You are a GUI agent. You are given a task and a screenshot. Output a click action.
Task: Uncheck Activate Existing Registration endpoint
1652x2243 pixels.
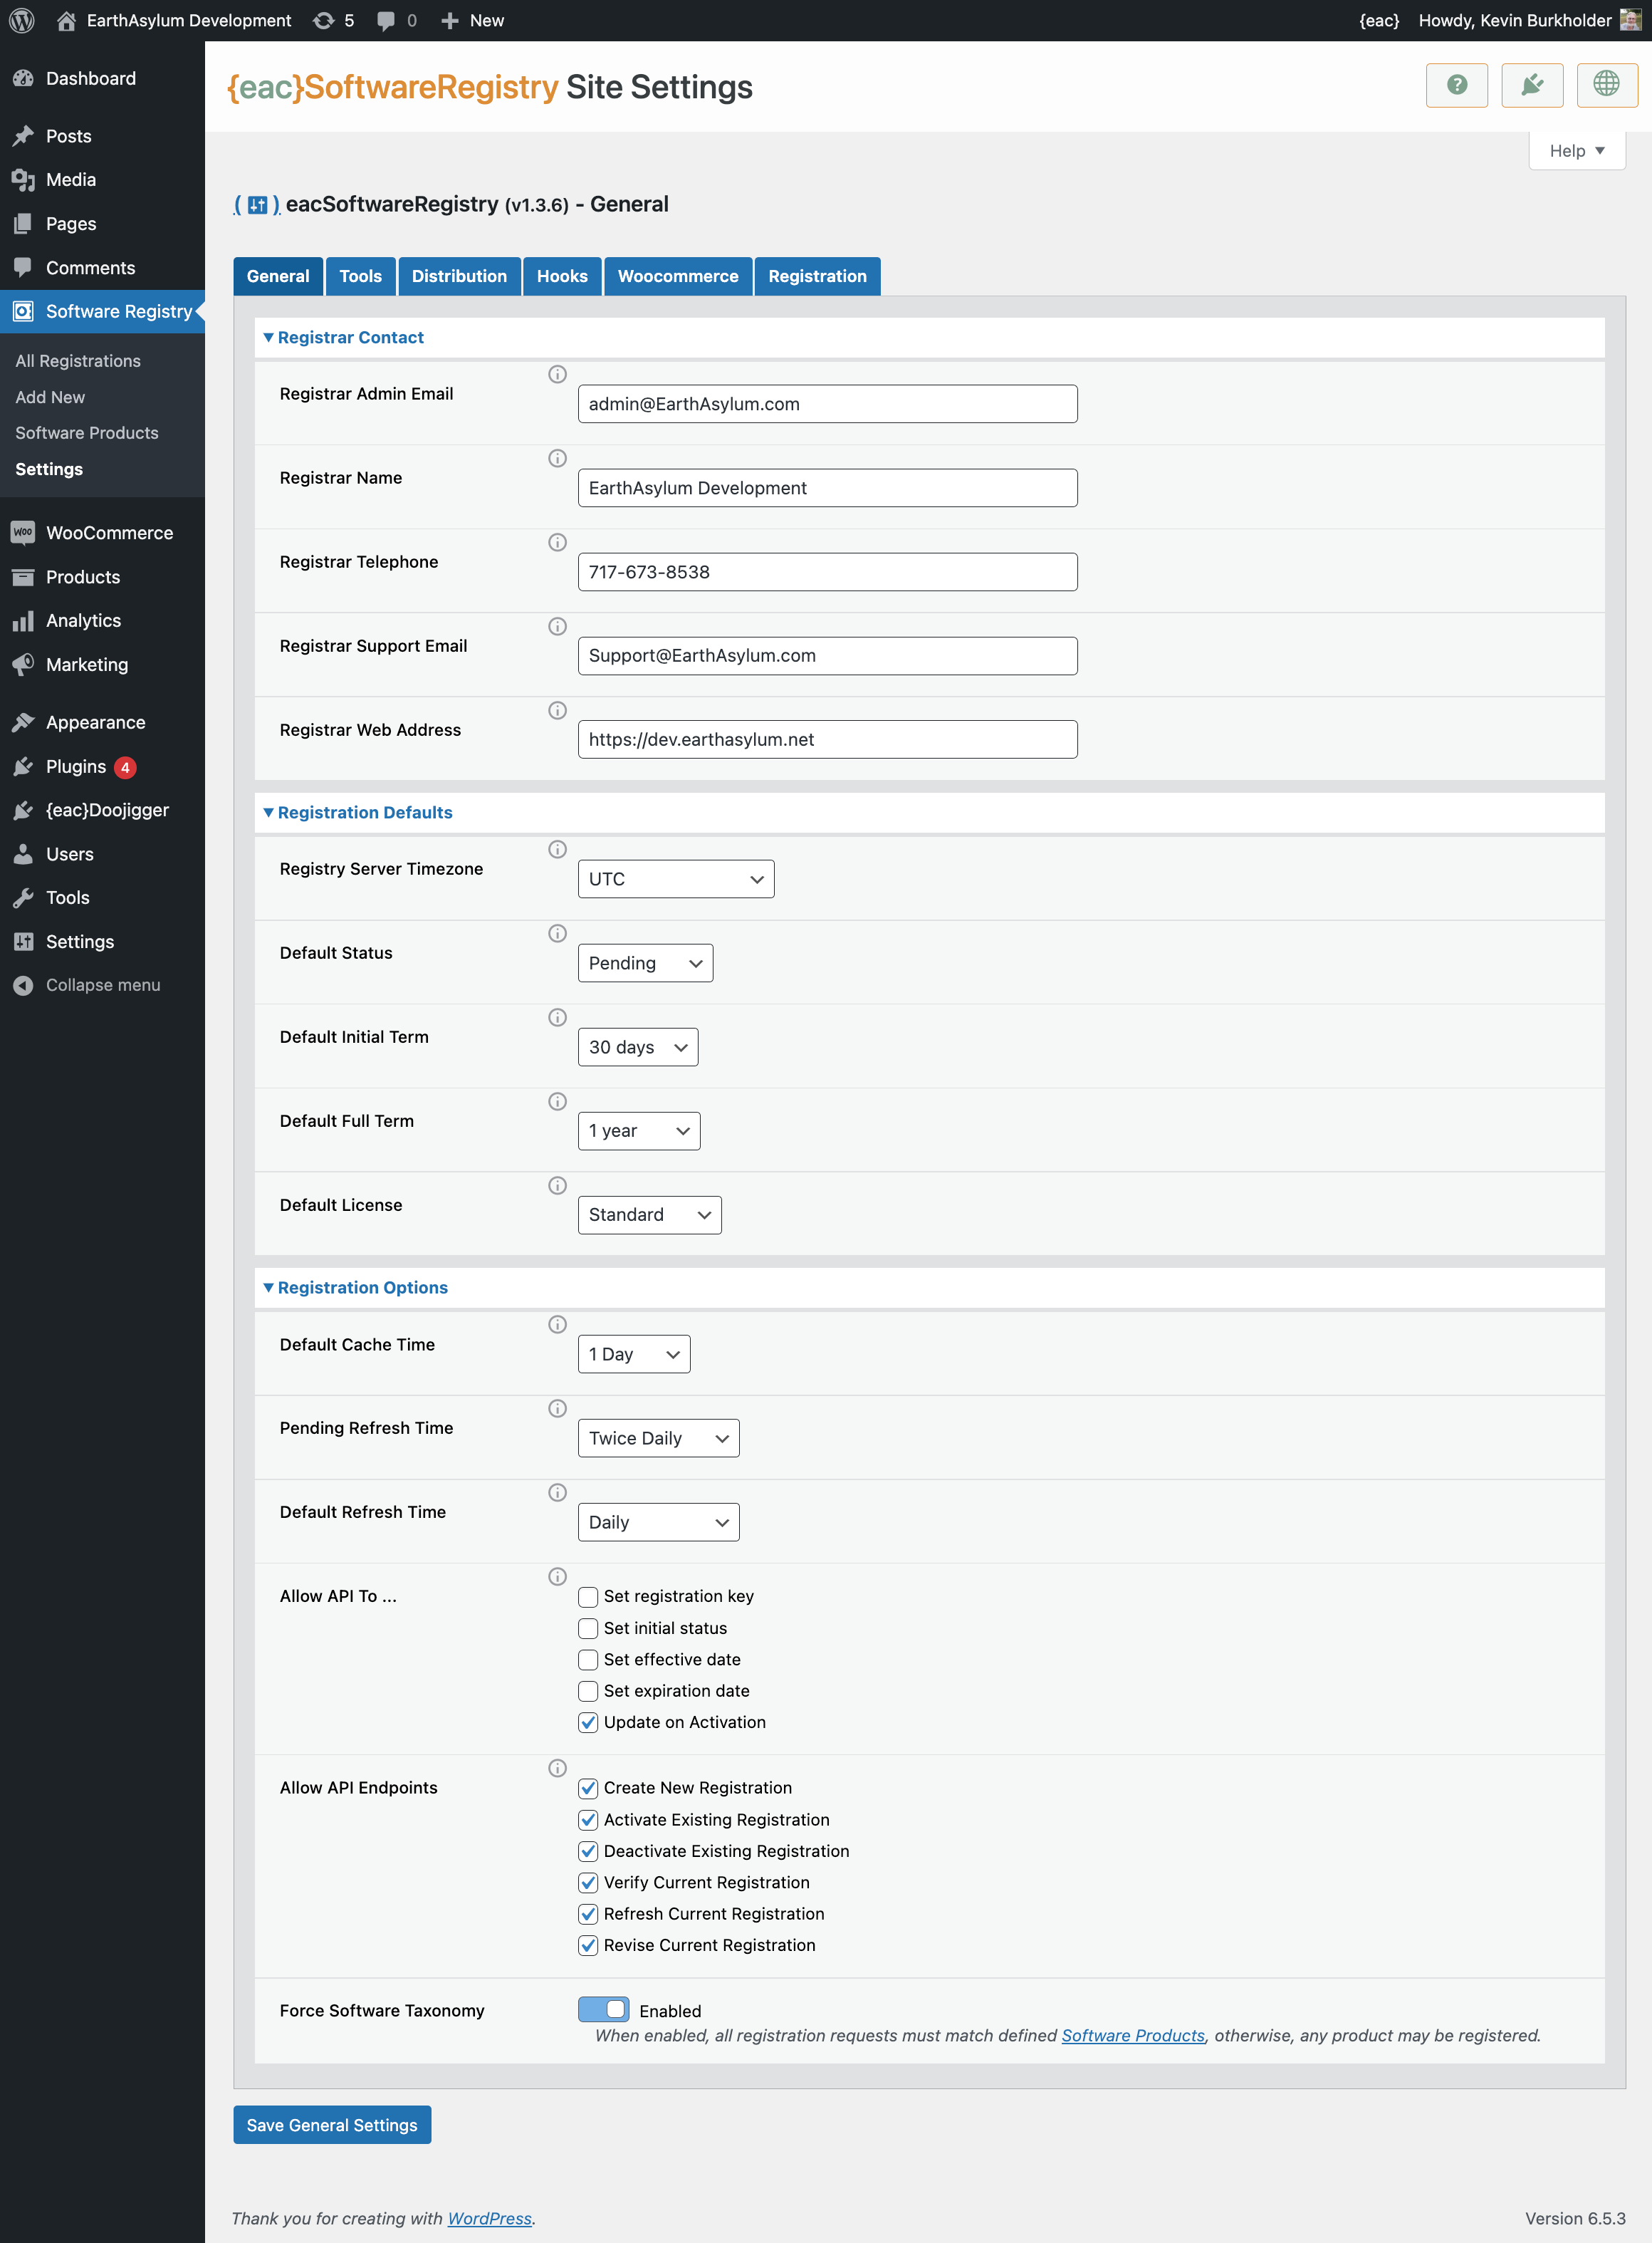(x=588, y=1820)
